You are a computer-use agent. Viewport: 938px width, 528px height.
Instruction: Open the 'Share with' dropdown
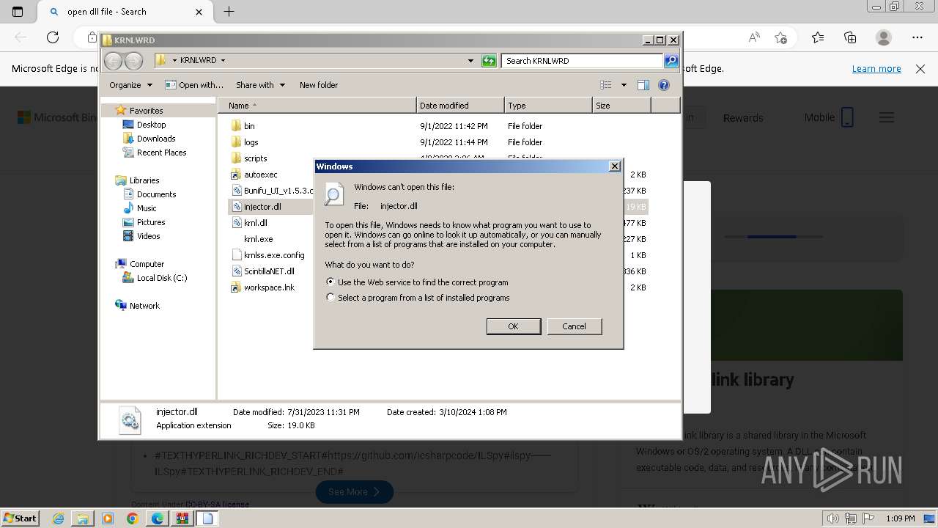click(x=260, y=85)
